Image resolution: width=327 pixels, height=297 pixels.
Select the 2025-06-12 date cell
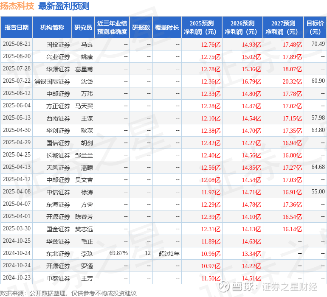point(17,93)
